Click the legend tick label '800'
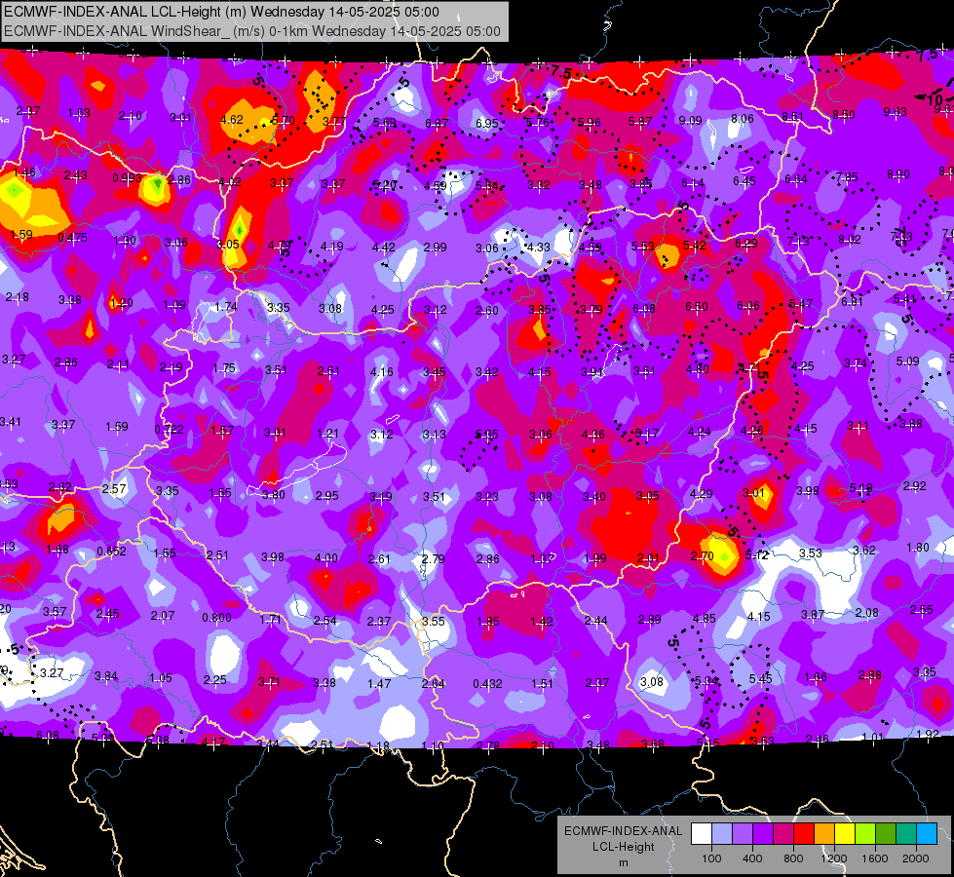954x877 pixels. [x=793, y=858]
